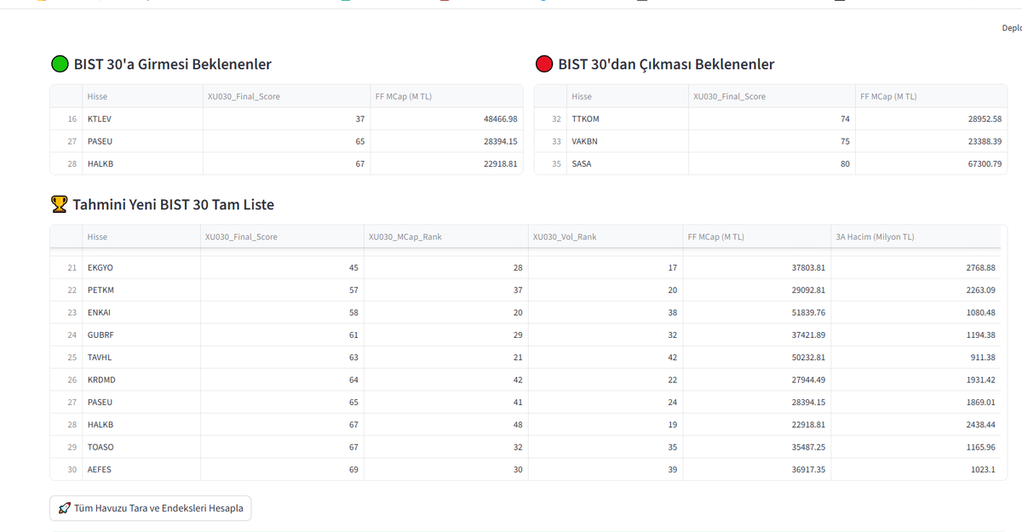Image resolution: width=1022 pixels, height=532 pixels.
Task: Click VAKBN's FF MCap value 23388.39
Action: click(x=931, y=141)
